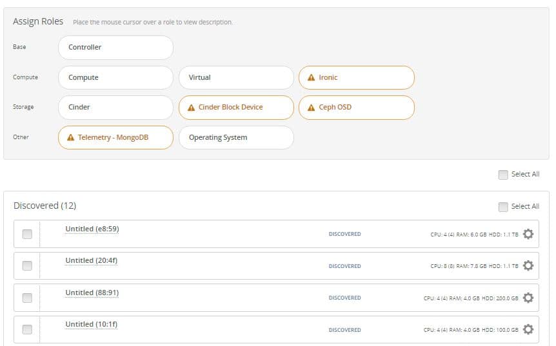Assign the Controller role

tap(115, 47)
